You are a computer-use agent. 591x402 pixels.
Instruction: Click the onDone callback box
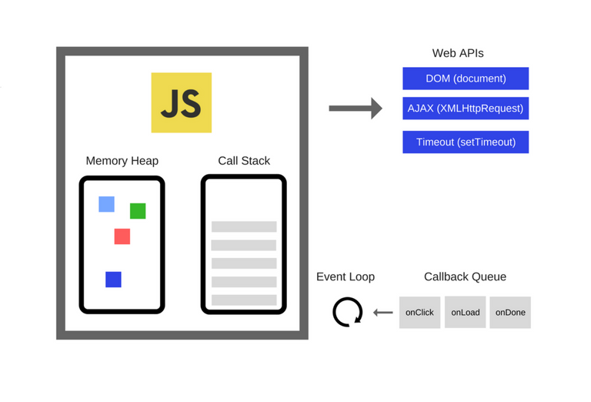(x=510, y=312)
